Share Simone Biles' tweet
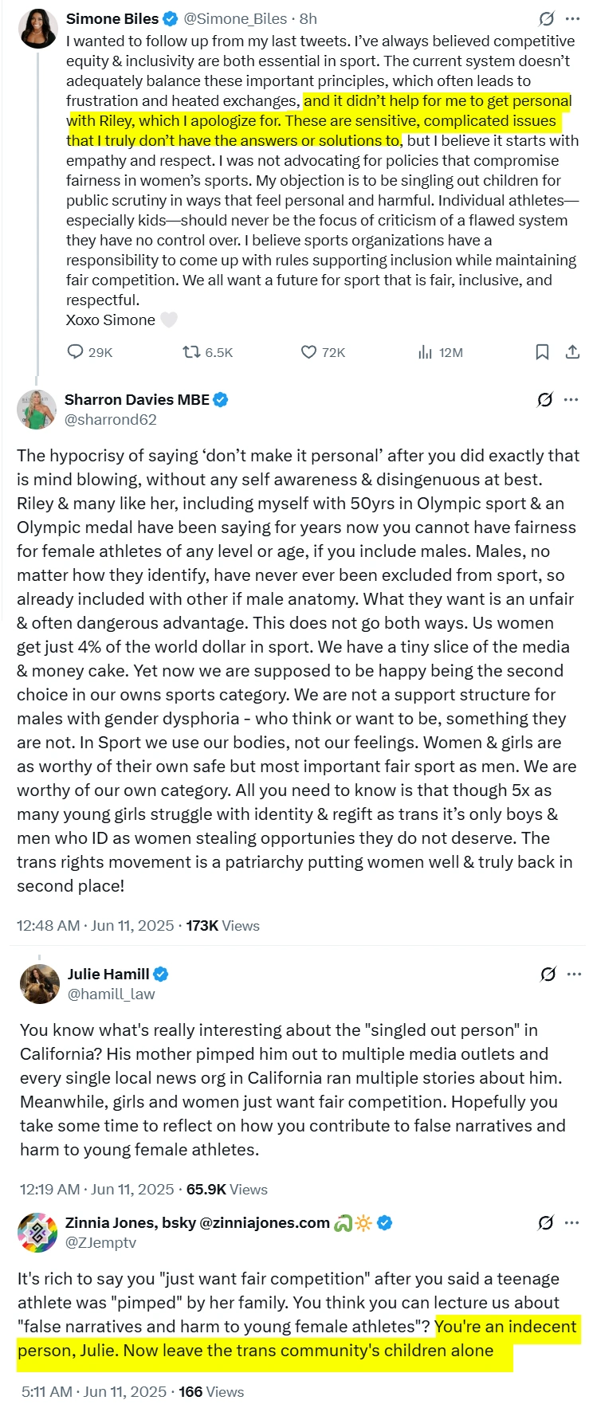Viewport: 589px width, 1408px height. 572,352
